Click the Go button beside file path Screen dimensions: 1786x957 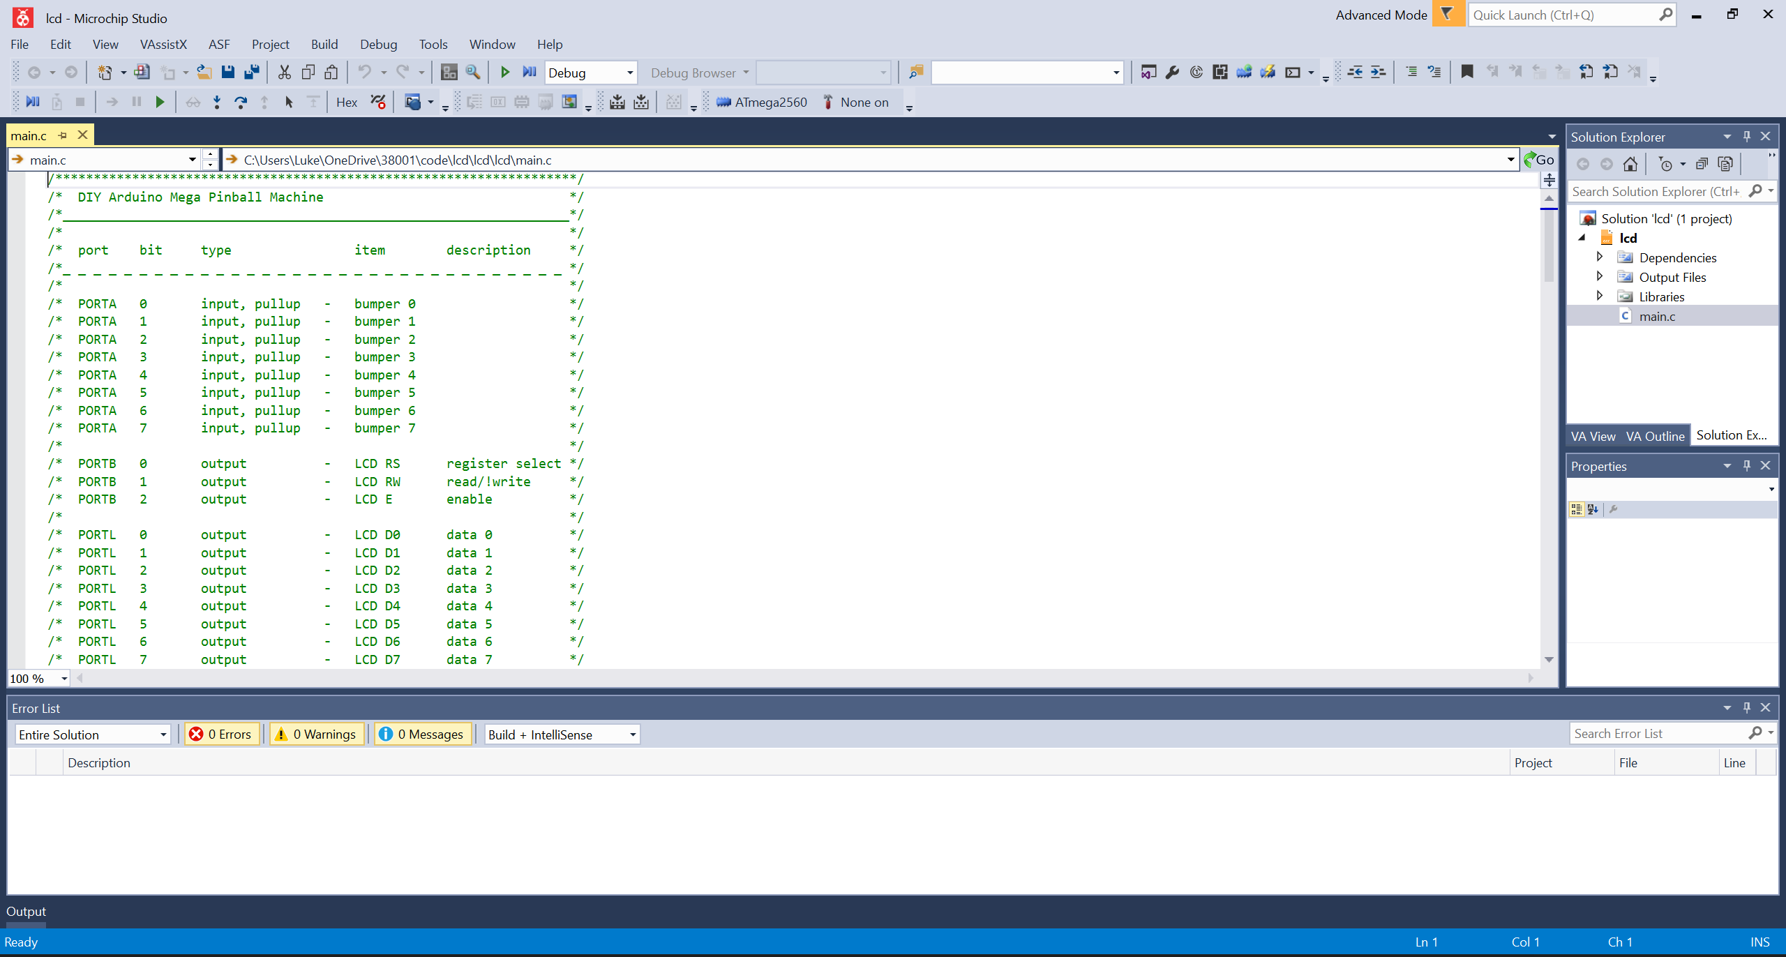click(x=1540, y=160)
